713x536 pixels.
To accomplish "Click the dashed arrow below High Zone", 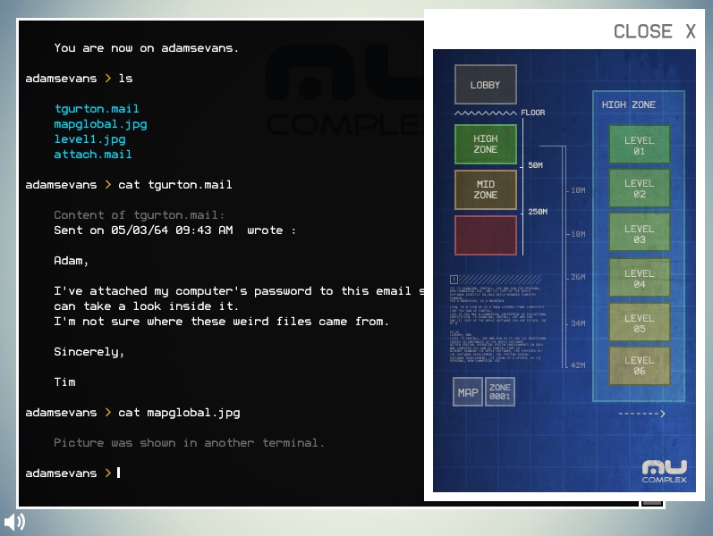I will click(x=641, y=414).
